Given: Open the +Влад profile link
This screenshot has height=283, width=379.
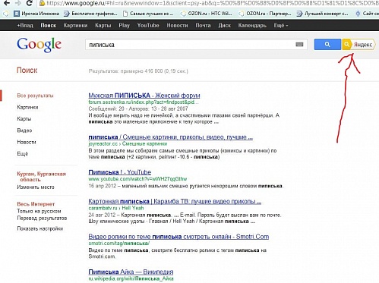Looking at the screenshot, I should click(x=25, y=25).
